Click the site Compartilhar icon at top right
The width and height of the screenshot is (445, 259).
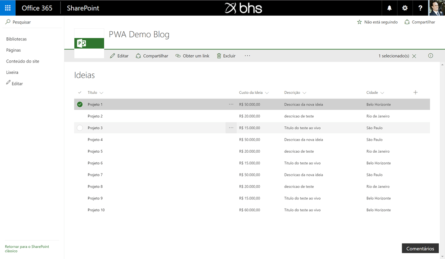click(x=407, y=22)
